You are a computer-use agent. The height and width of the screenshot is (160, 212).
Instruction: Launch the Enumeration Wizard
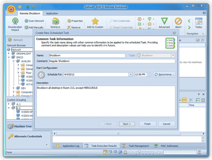coord(15,25)
